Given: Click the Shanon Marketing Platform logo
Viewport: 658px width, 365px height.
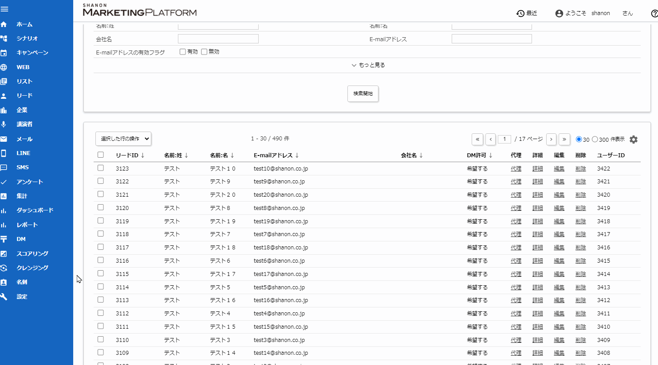Looking at the screenshot, I should tap(140, 10).
